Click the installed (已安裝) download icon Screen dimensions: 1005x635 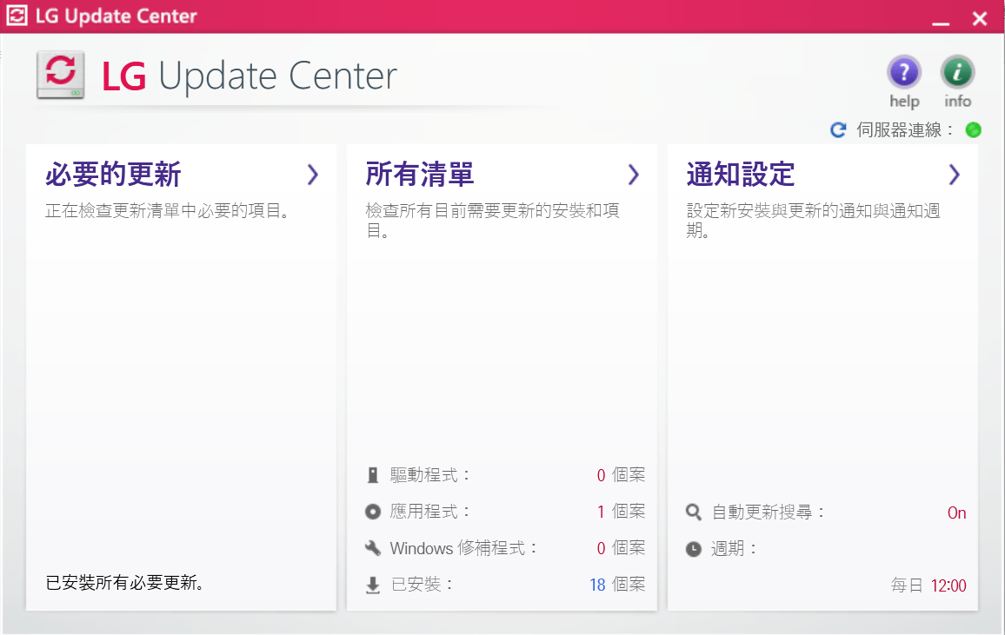(x=373, y=585)
